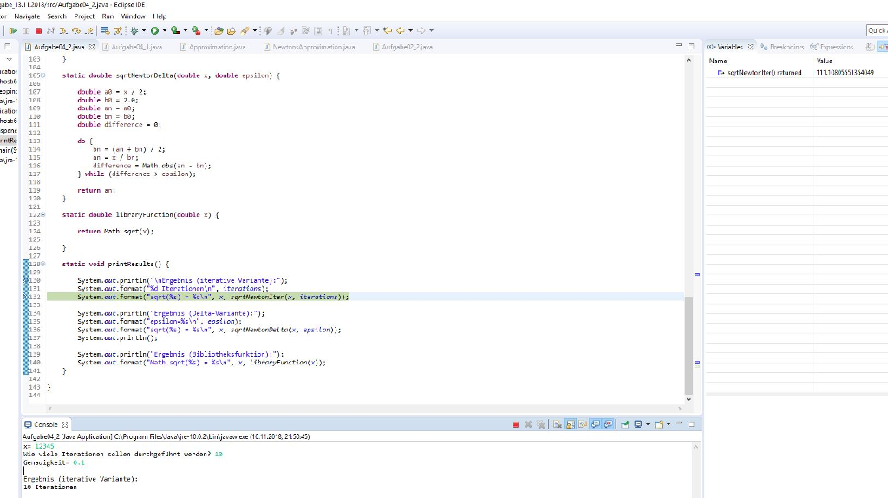Terminate the program using the toolbar stop icon

[36, 30]
